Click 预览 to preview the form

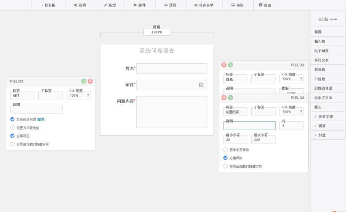click(x=238, y=5)
